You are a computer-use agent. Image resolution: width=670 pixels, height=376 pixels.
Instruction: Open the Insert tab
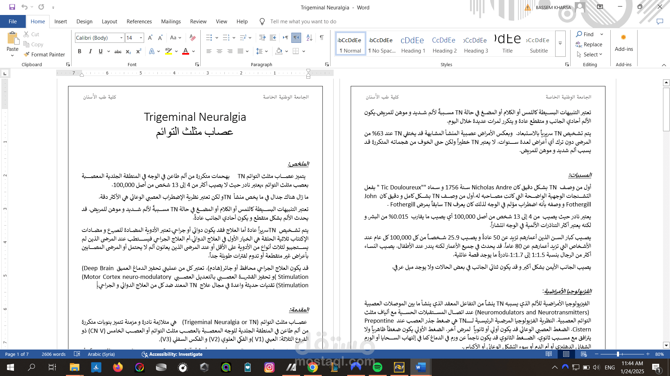click(60, 22)
